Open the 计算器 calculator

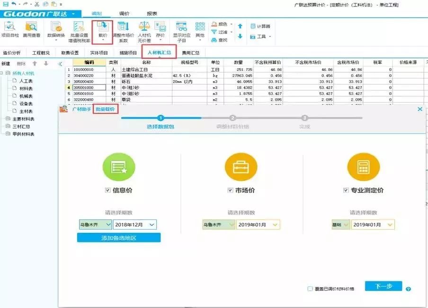[x=260, y=26]
